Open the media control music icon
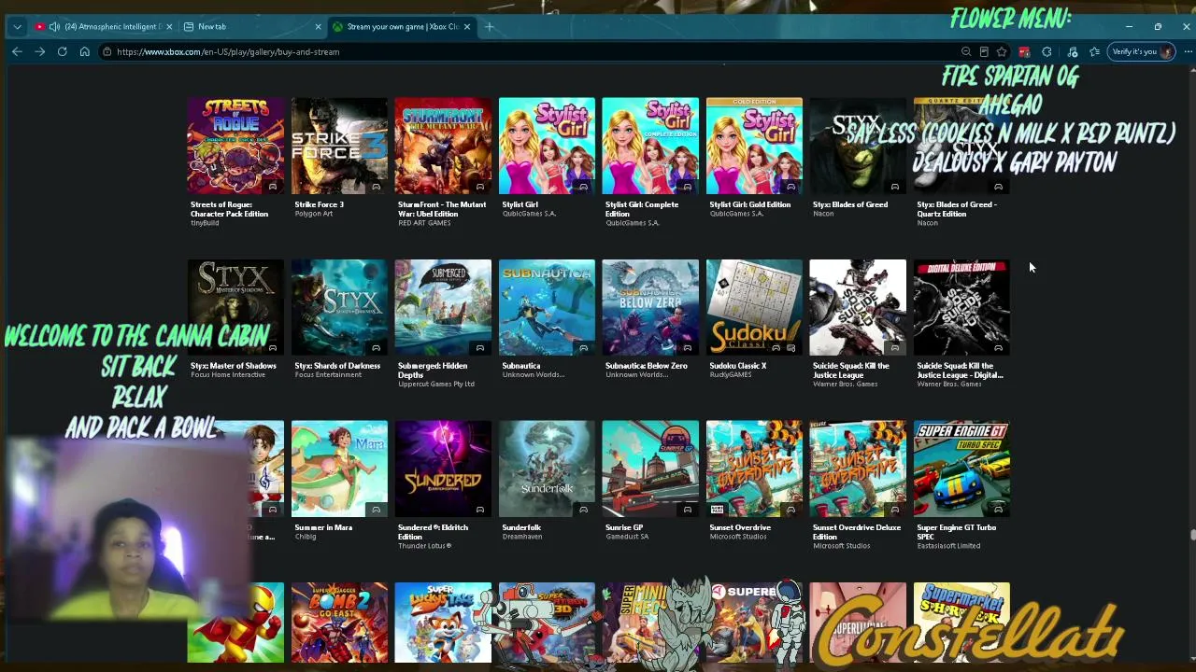Image resolution: width=1196 pixels, height=672 pixels. pyautogui.click(x=1073, y=52)
